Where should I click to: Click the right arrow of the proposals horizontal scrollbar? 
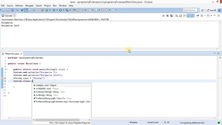click(x=89, y=120)
